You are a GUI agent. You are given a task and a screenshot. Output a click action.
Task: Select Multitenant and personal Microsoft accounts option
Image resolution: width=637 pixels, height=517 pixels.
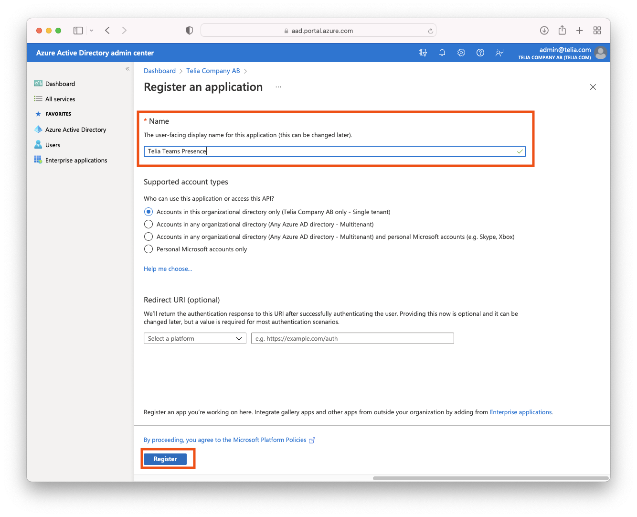[x=149, y=237]
